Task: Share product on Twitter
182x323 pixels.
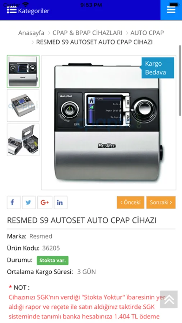Action: point(29,202)
